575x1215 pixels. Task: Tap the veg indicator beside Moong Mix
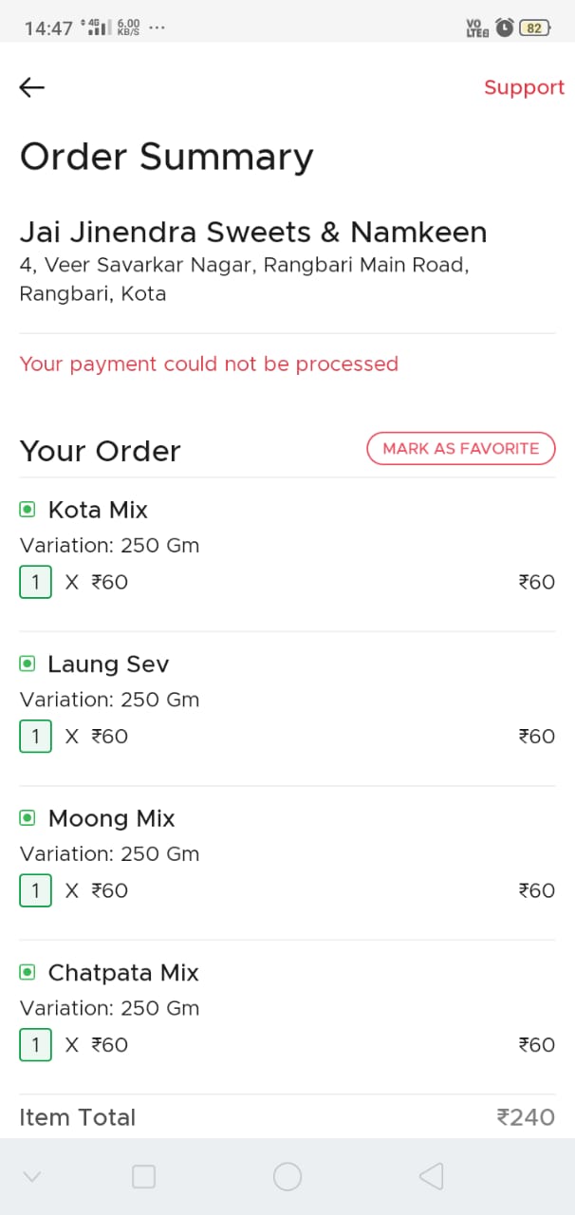[28, 818]
